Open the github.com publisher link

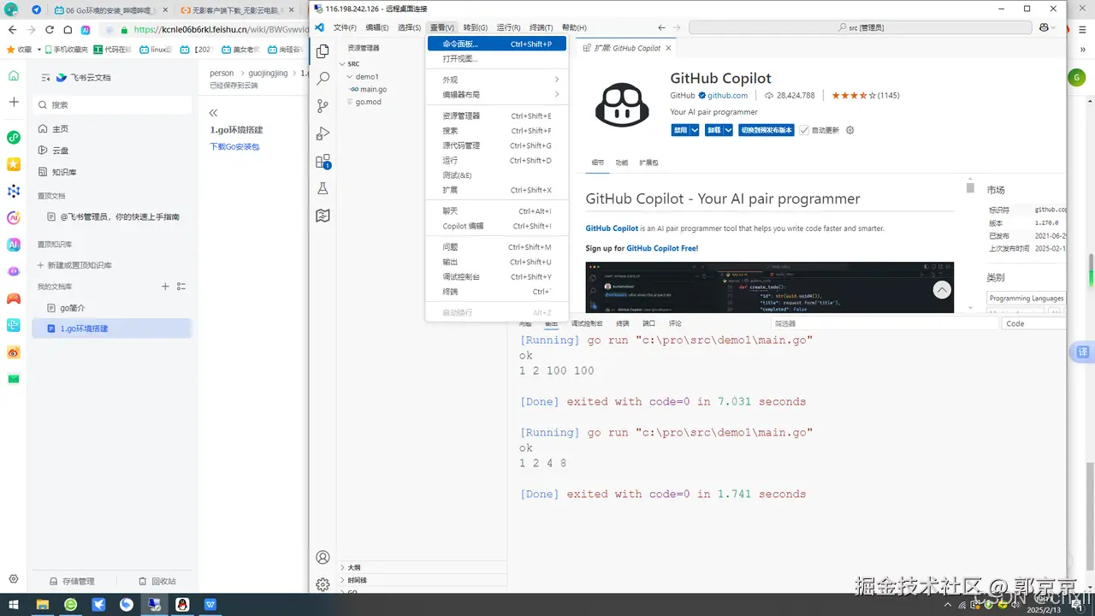click(727, 95)
